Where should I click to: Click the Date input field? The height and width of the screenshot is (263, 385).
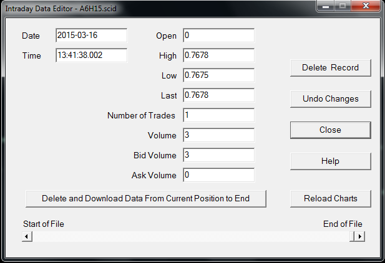pyautogui.click(x=91, y=36)
